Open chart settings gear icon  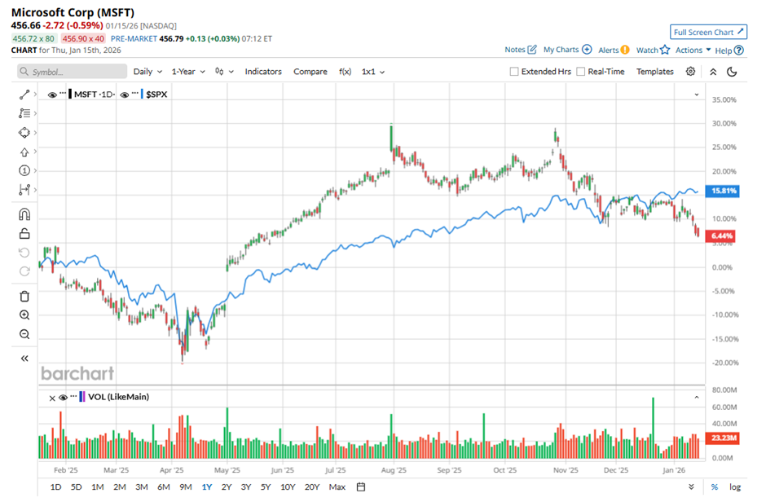690,71
